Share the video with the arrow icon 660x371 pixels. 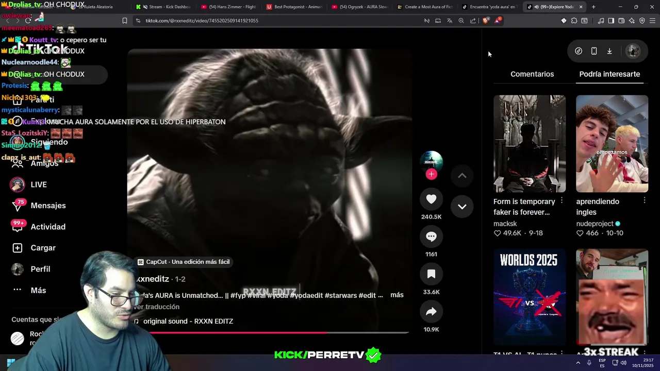[431, 311]
